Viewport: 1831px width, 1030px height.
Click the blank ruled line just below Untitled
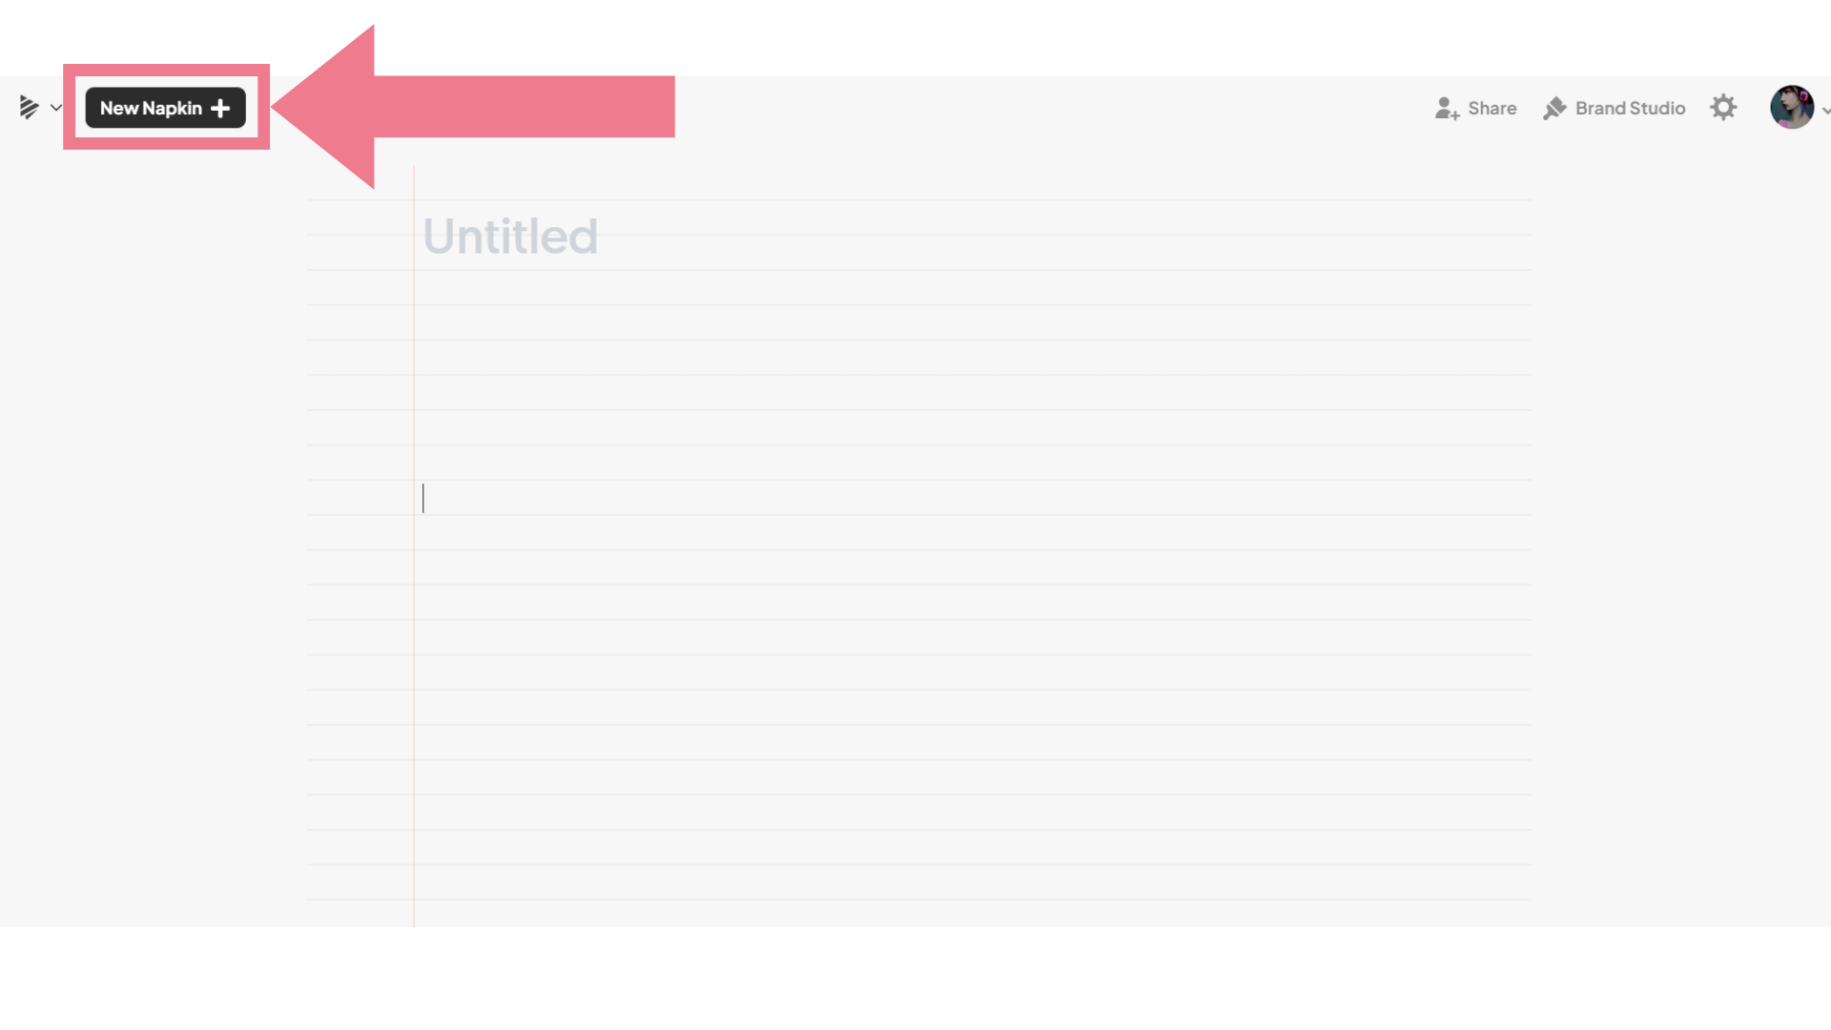[973, 288]
